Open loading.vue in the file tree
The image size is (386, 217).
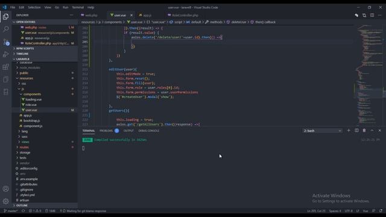34,99
